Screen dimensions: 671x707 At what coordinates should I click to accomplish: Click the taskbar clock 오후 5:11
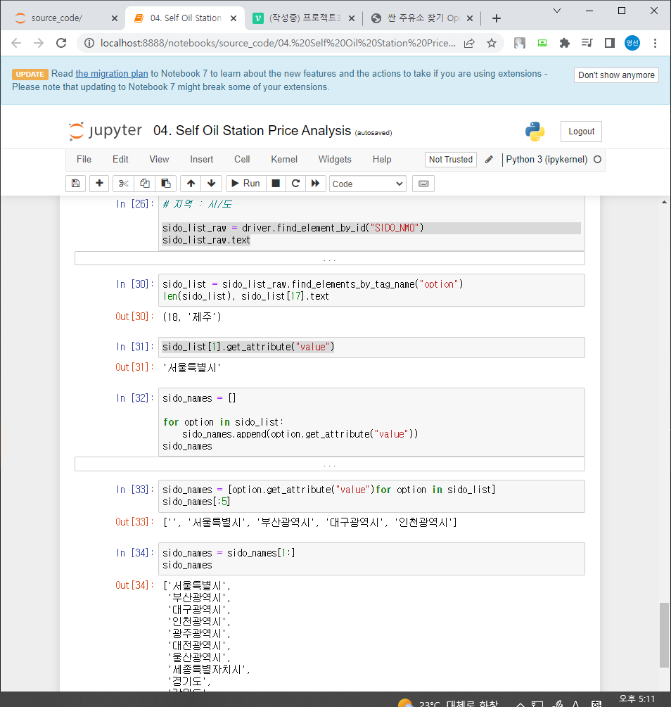[637, 699]
